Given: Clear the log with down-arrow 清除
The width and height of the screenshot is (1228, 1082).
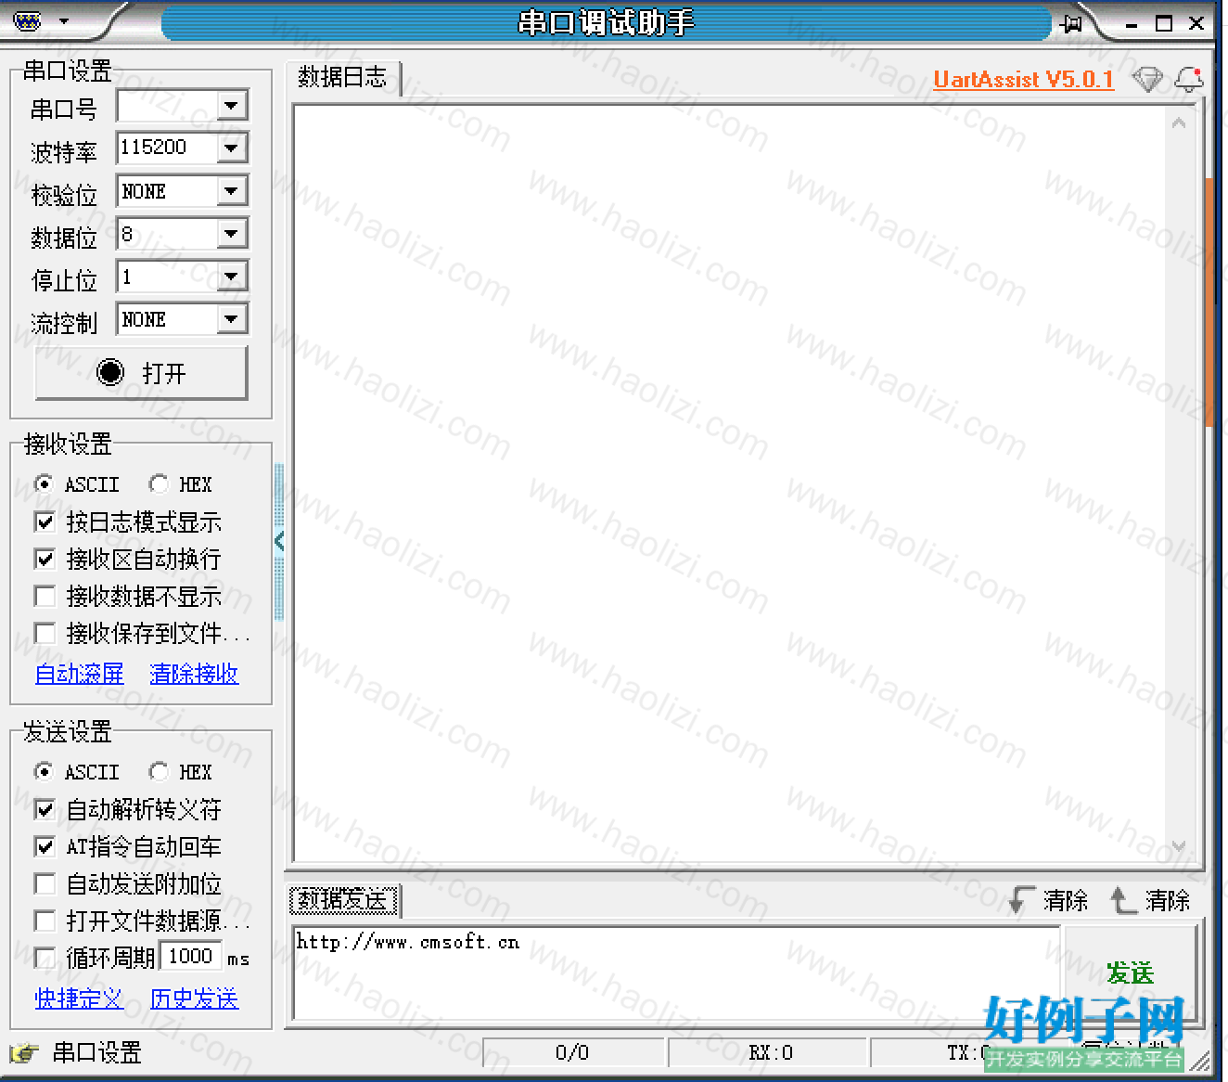Looking at the screenshot, I should pos(1049,900).
